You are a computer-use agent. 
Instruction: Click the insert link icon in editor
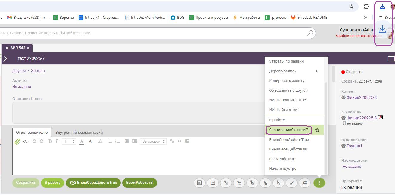click(172, 141)
